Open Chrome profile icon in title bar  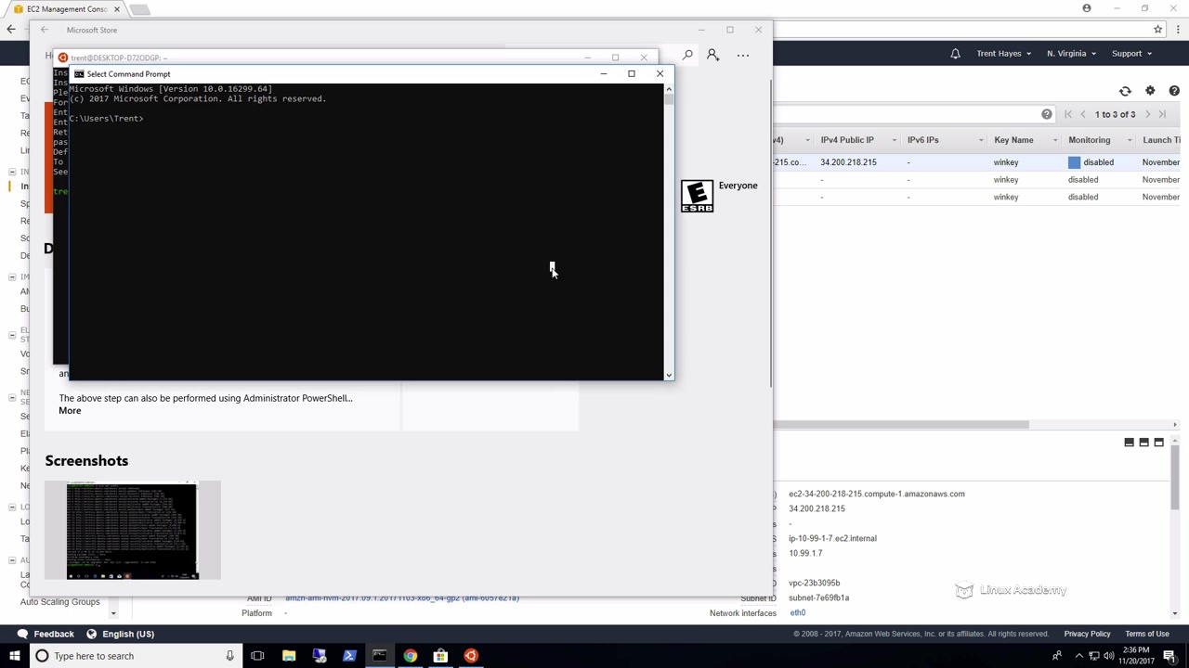tap(1087, 8)
